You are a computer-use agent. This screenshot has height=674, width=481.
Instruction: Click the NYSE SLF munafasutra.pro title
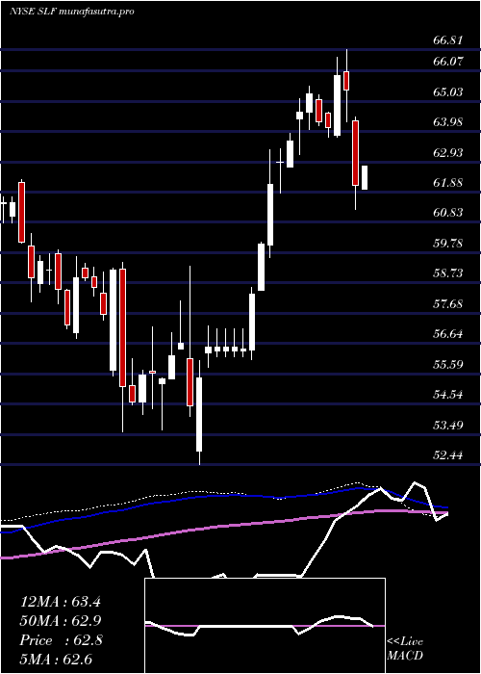click(x=71, y=12)
